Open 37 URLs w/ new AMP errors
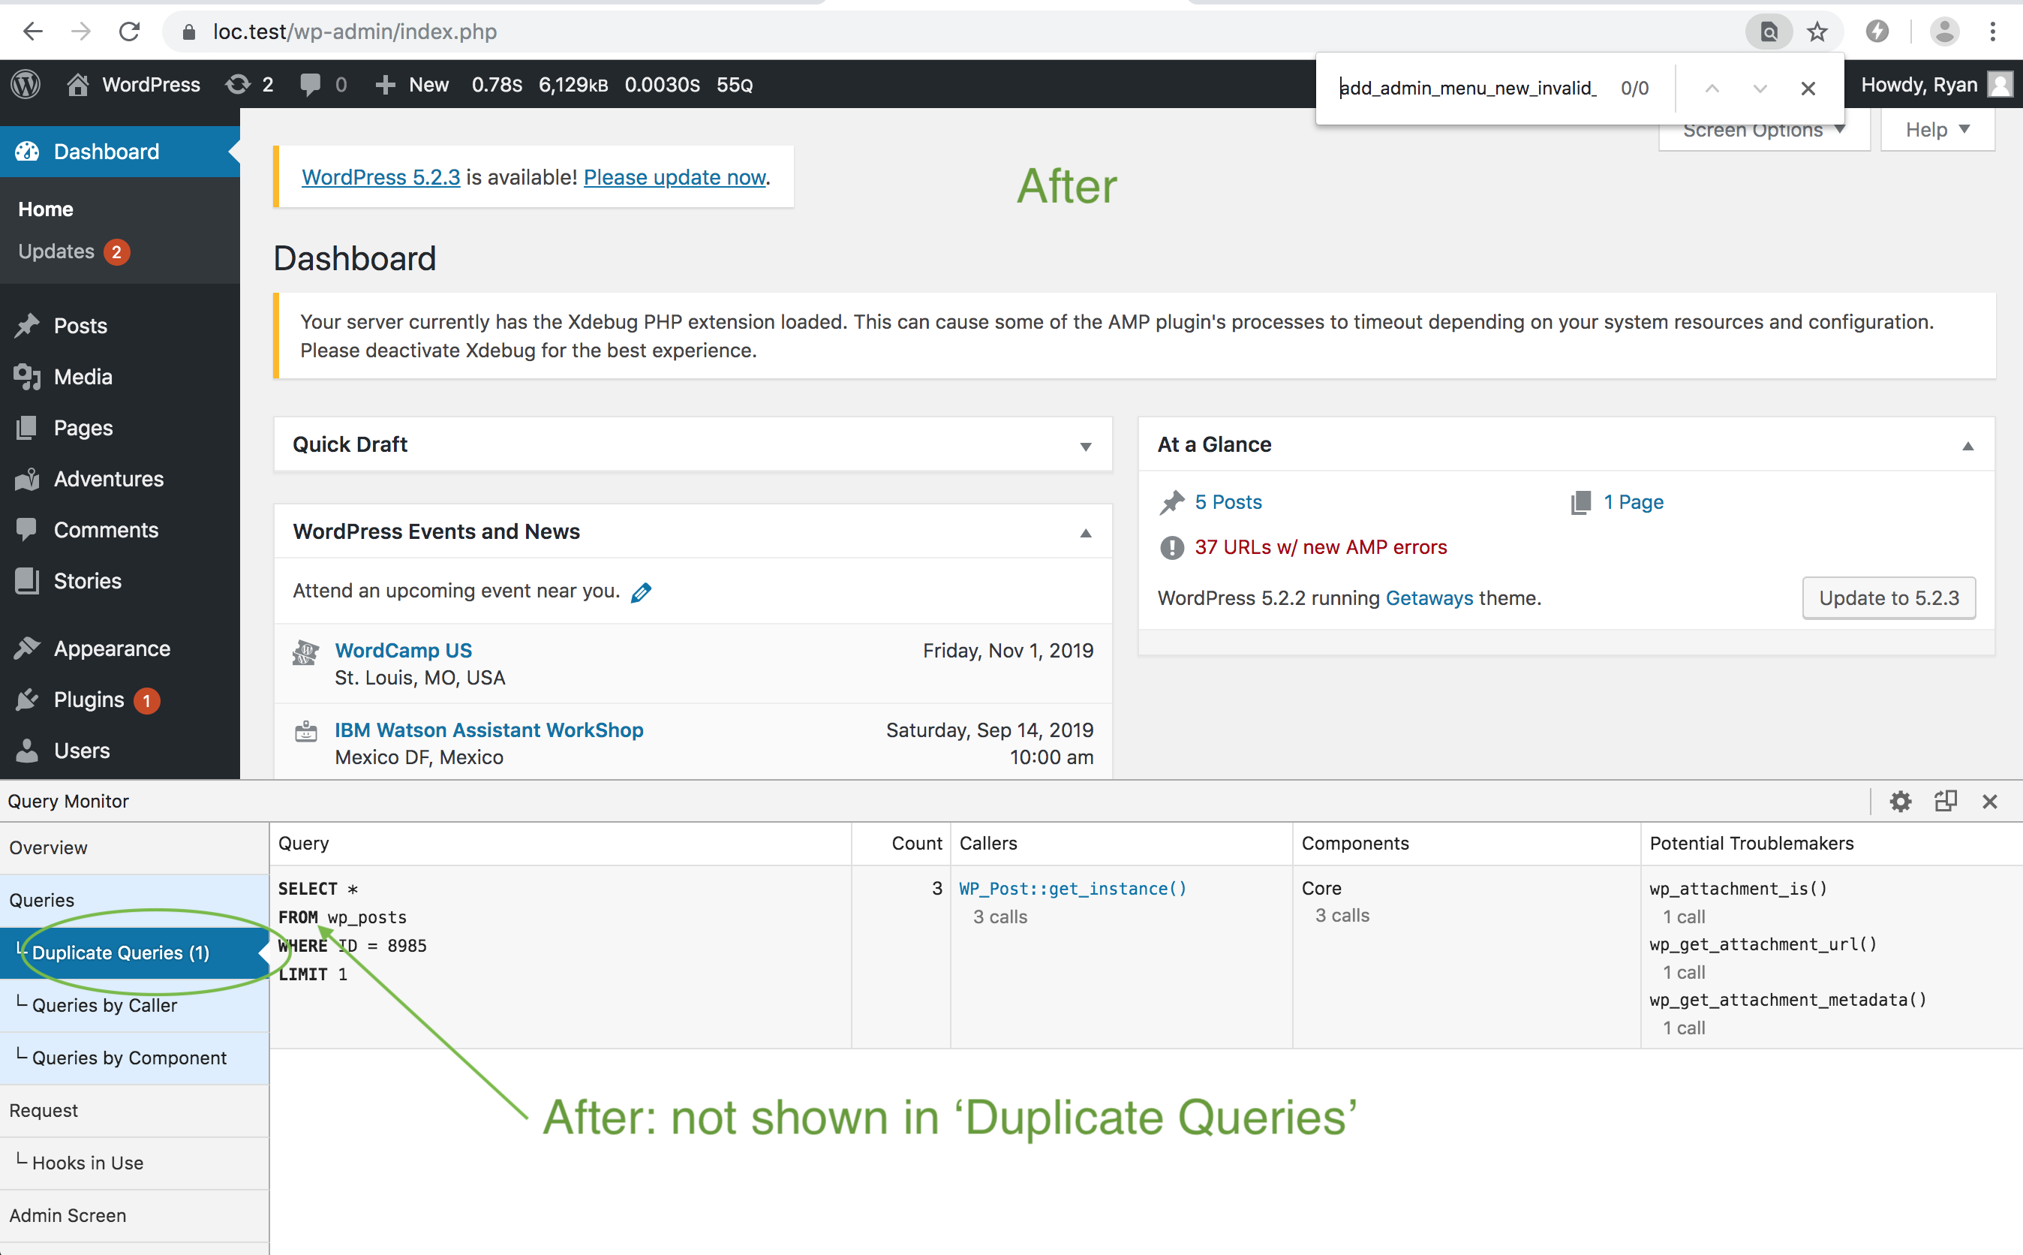Viewport: 2023px width, 1255px height. coord(1320,547)
